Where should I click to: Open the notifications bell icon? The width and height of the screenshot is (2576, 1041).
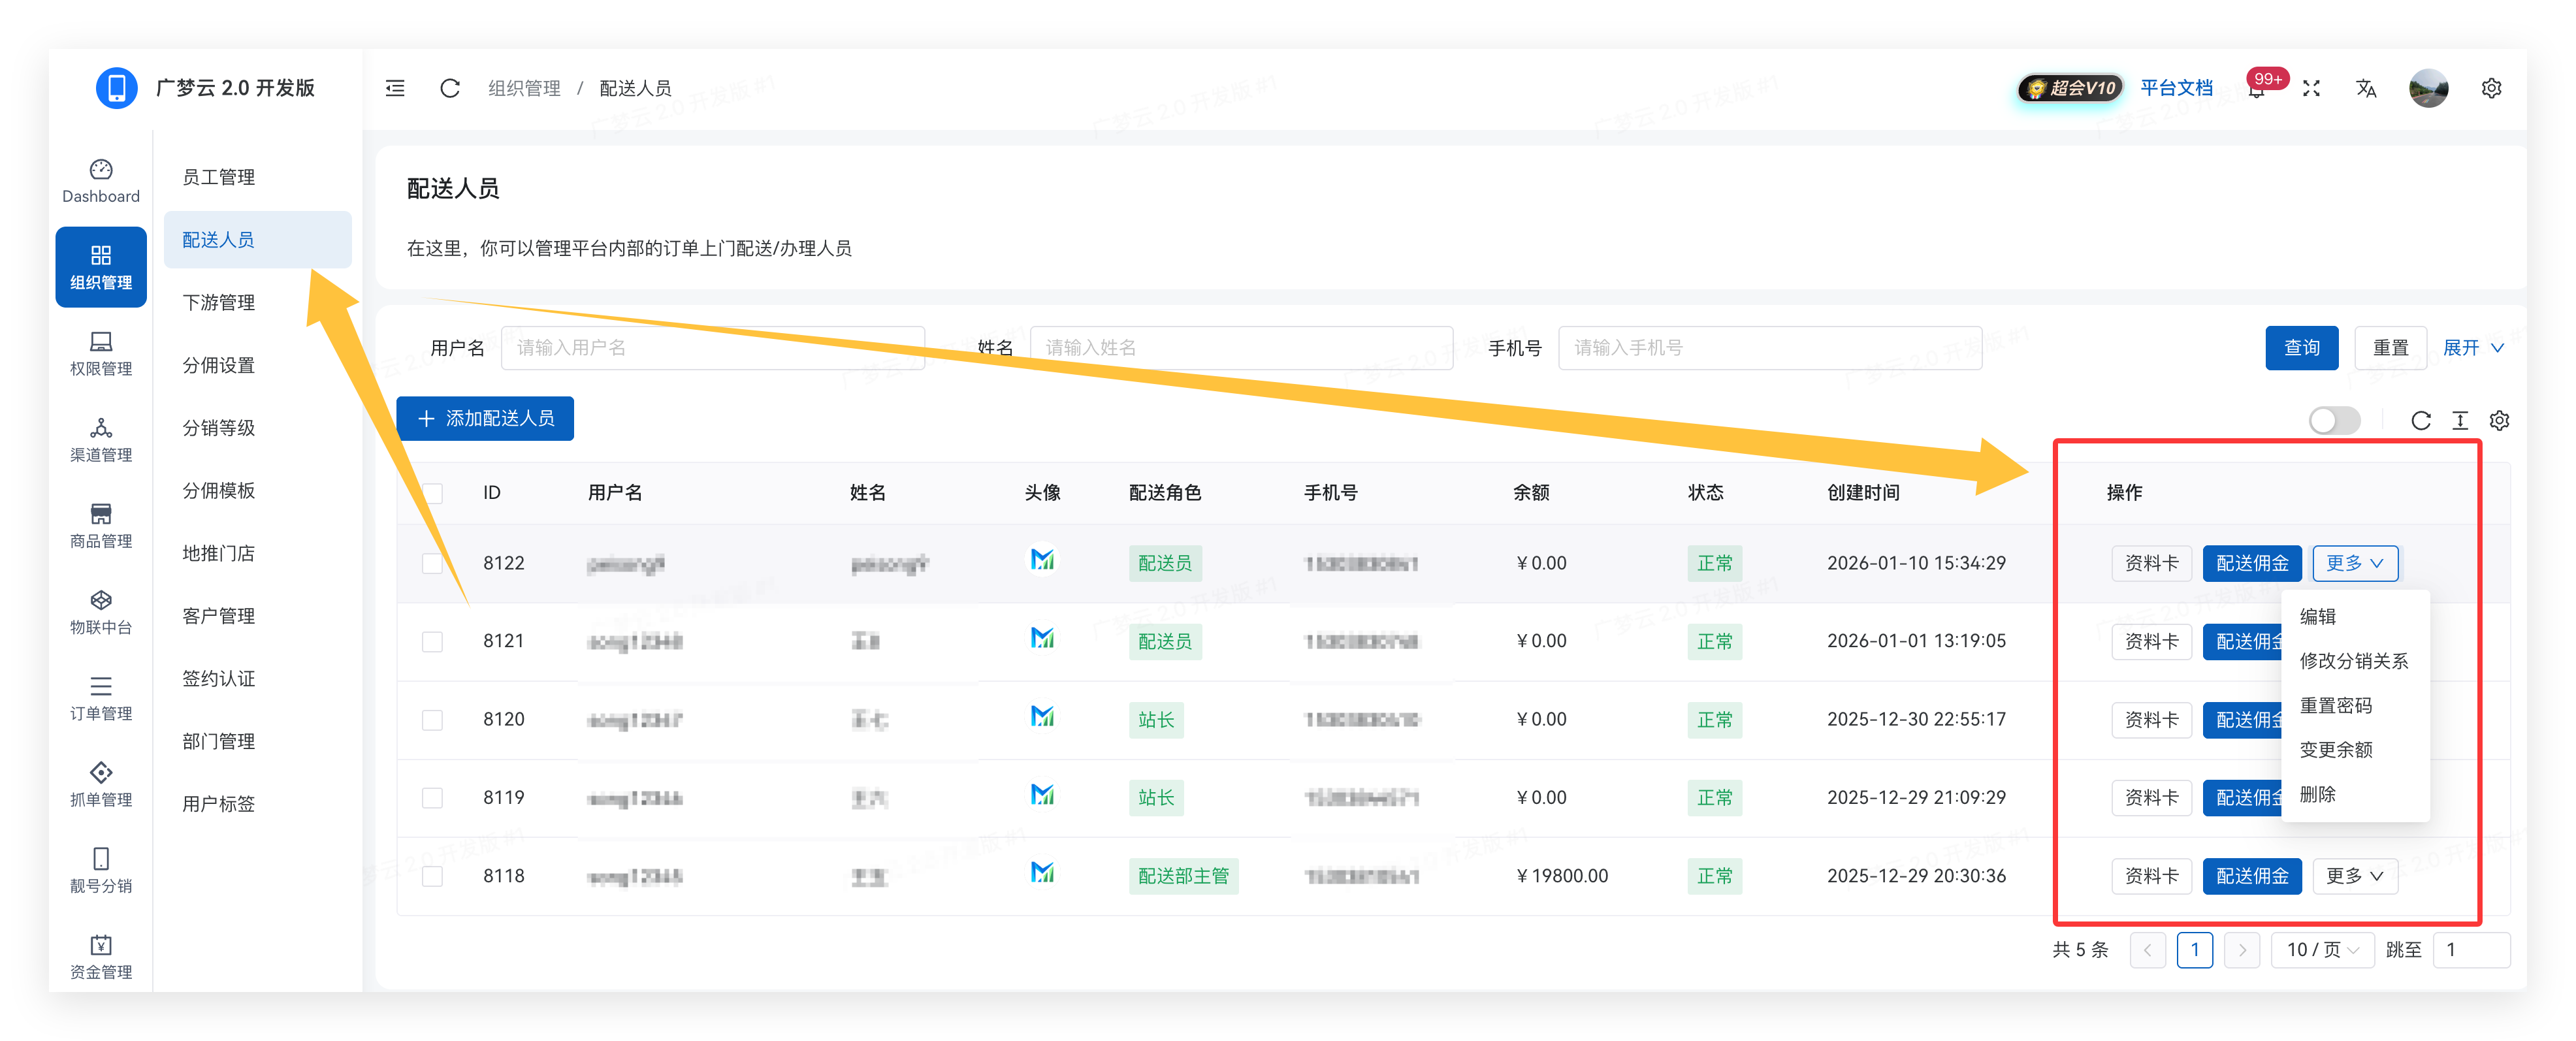click(2257, 90)
